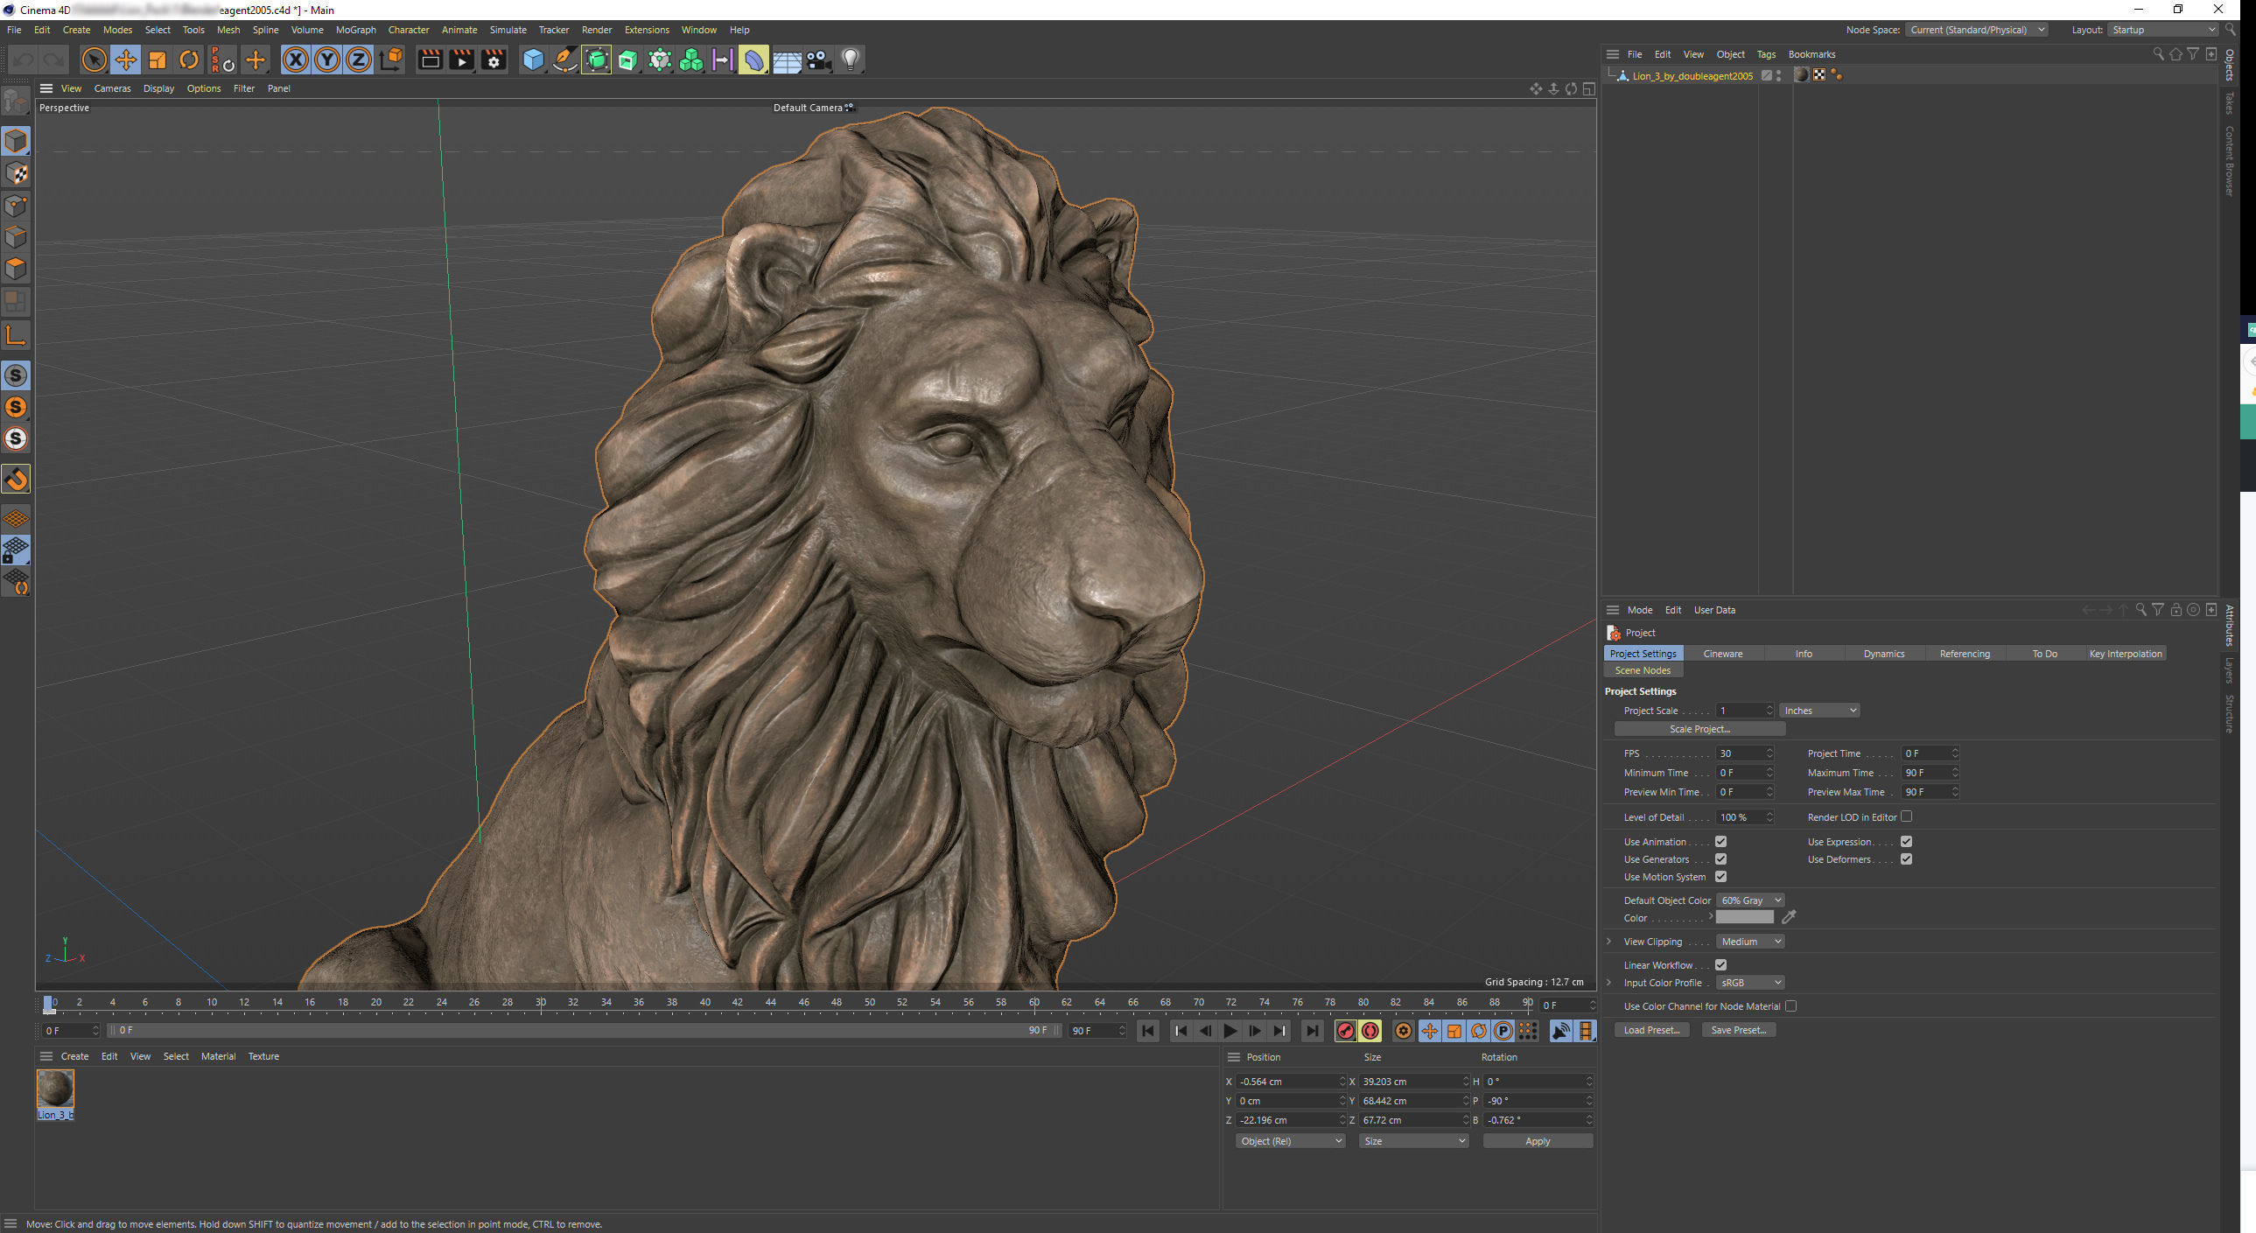Open the Subdivision Surface generator icon

click(x=597, y=60)
